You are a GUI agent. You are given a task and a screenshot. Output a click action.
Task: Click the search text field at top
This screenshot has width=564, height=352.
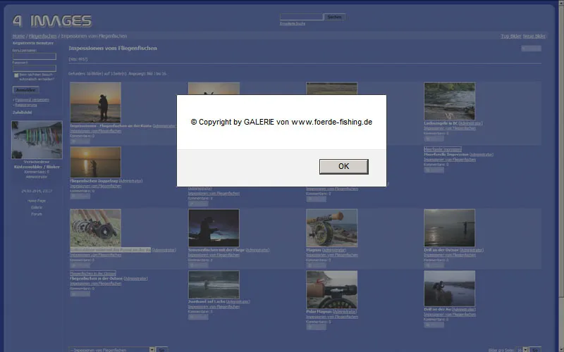pos(301,17)
